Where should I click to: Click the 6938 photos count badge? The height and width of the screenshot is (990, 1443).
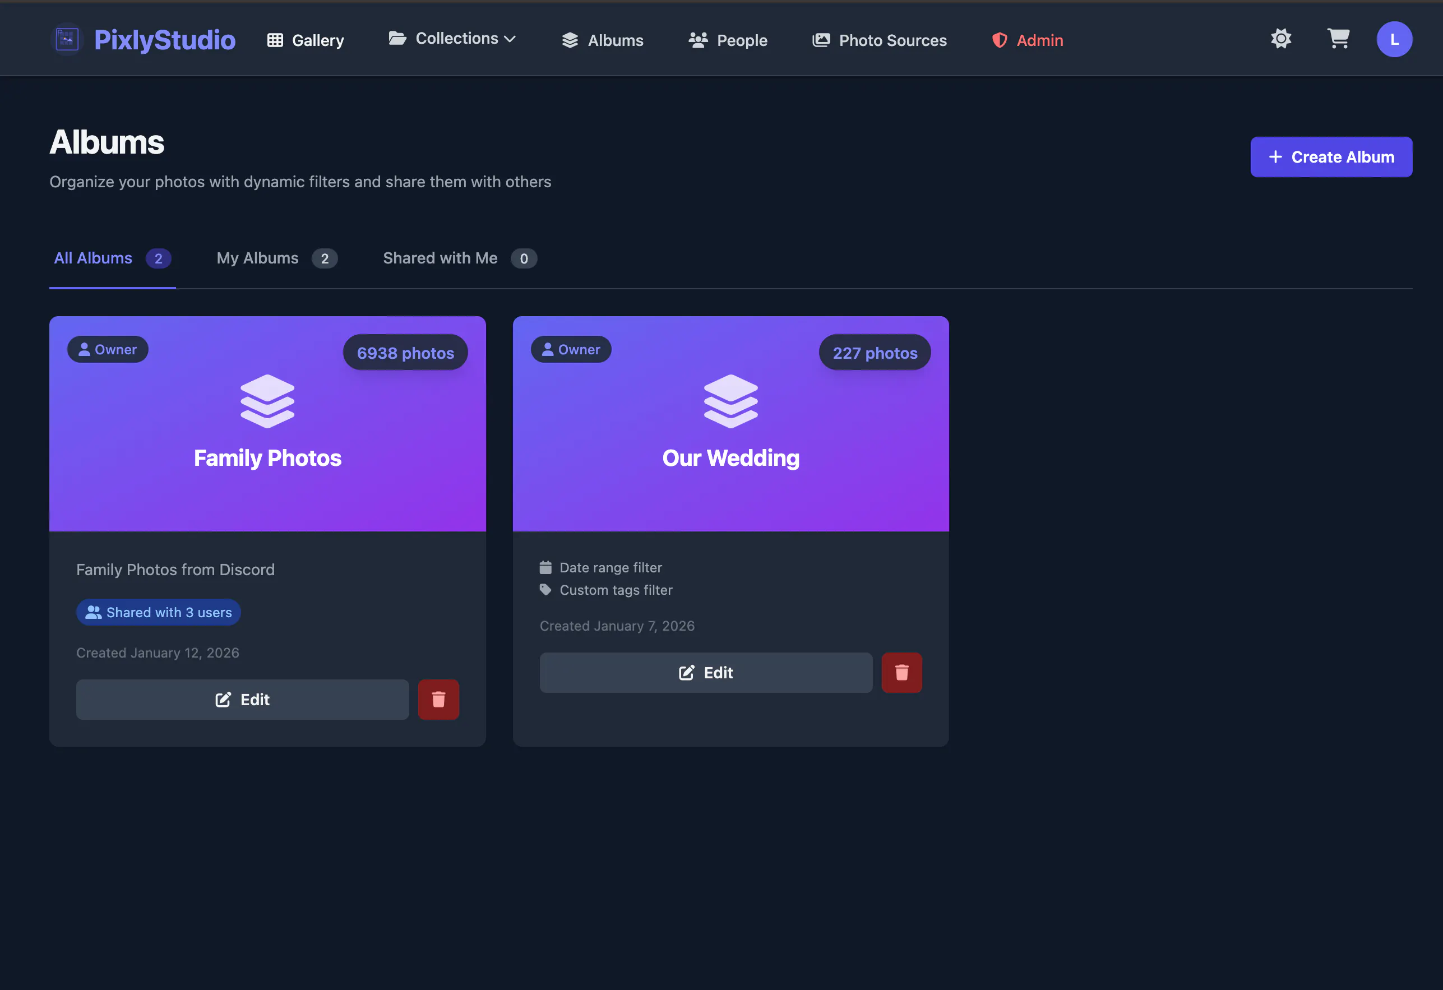point(405,353)
